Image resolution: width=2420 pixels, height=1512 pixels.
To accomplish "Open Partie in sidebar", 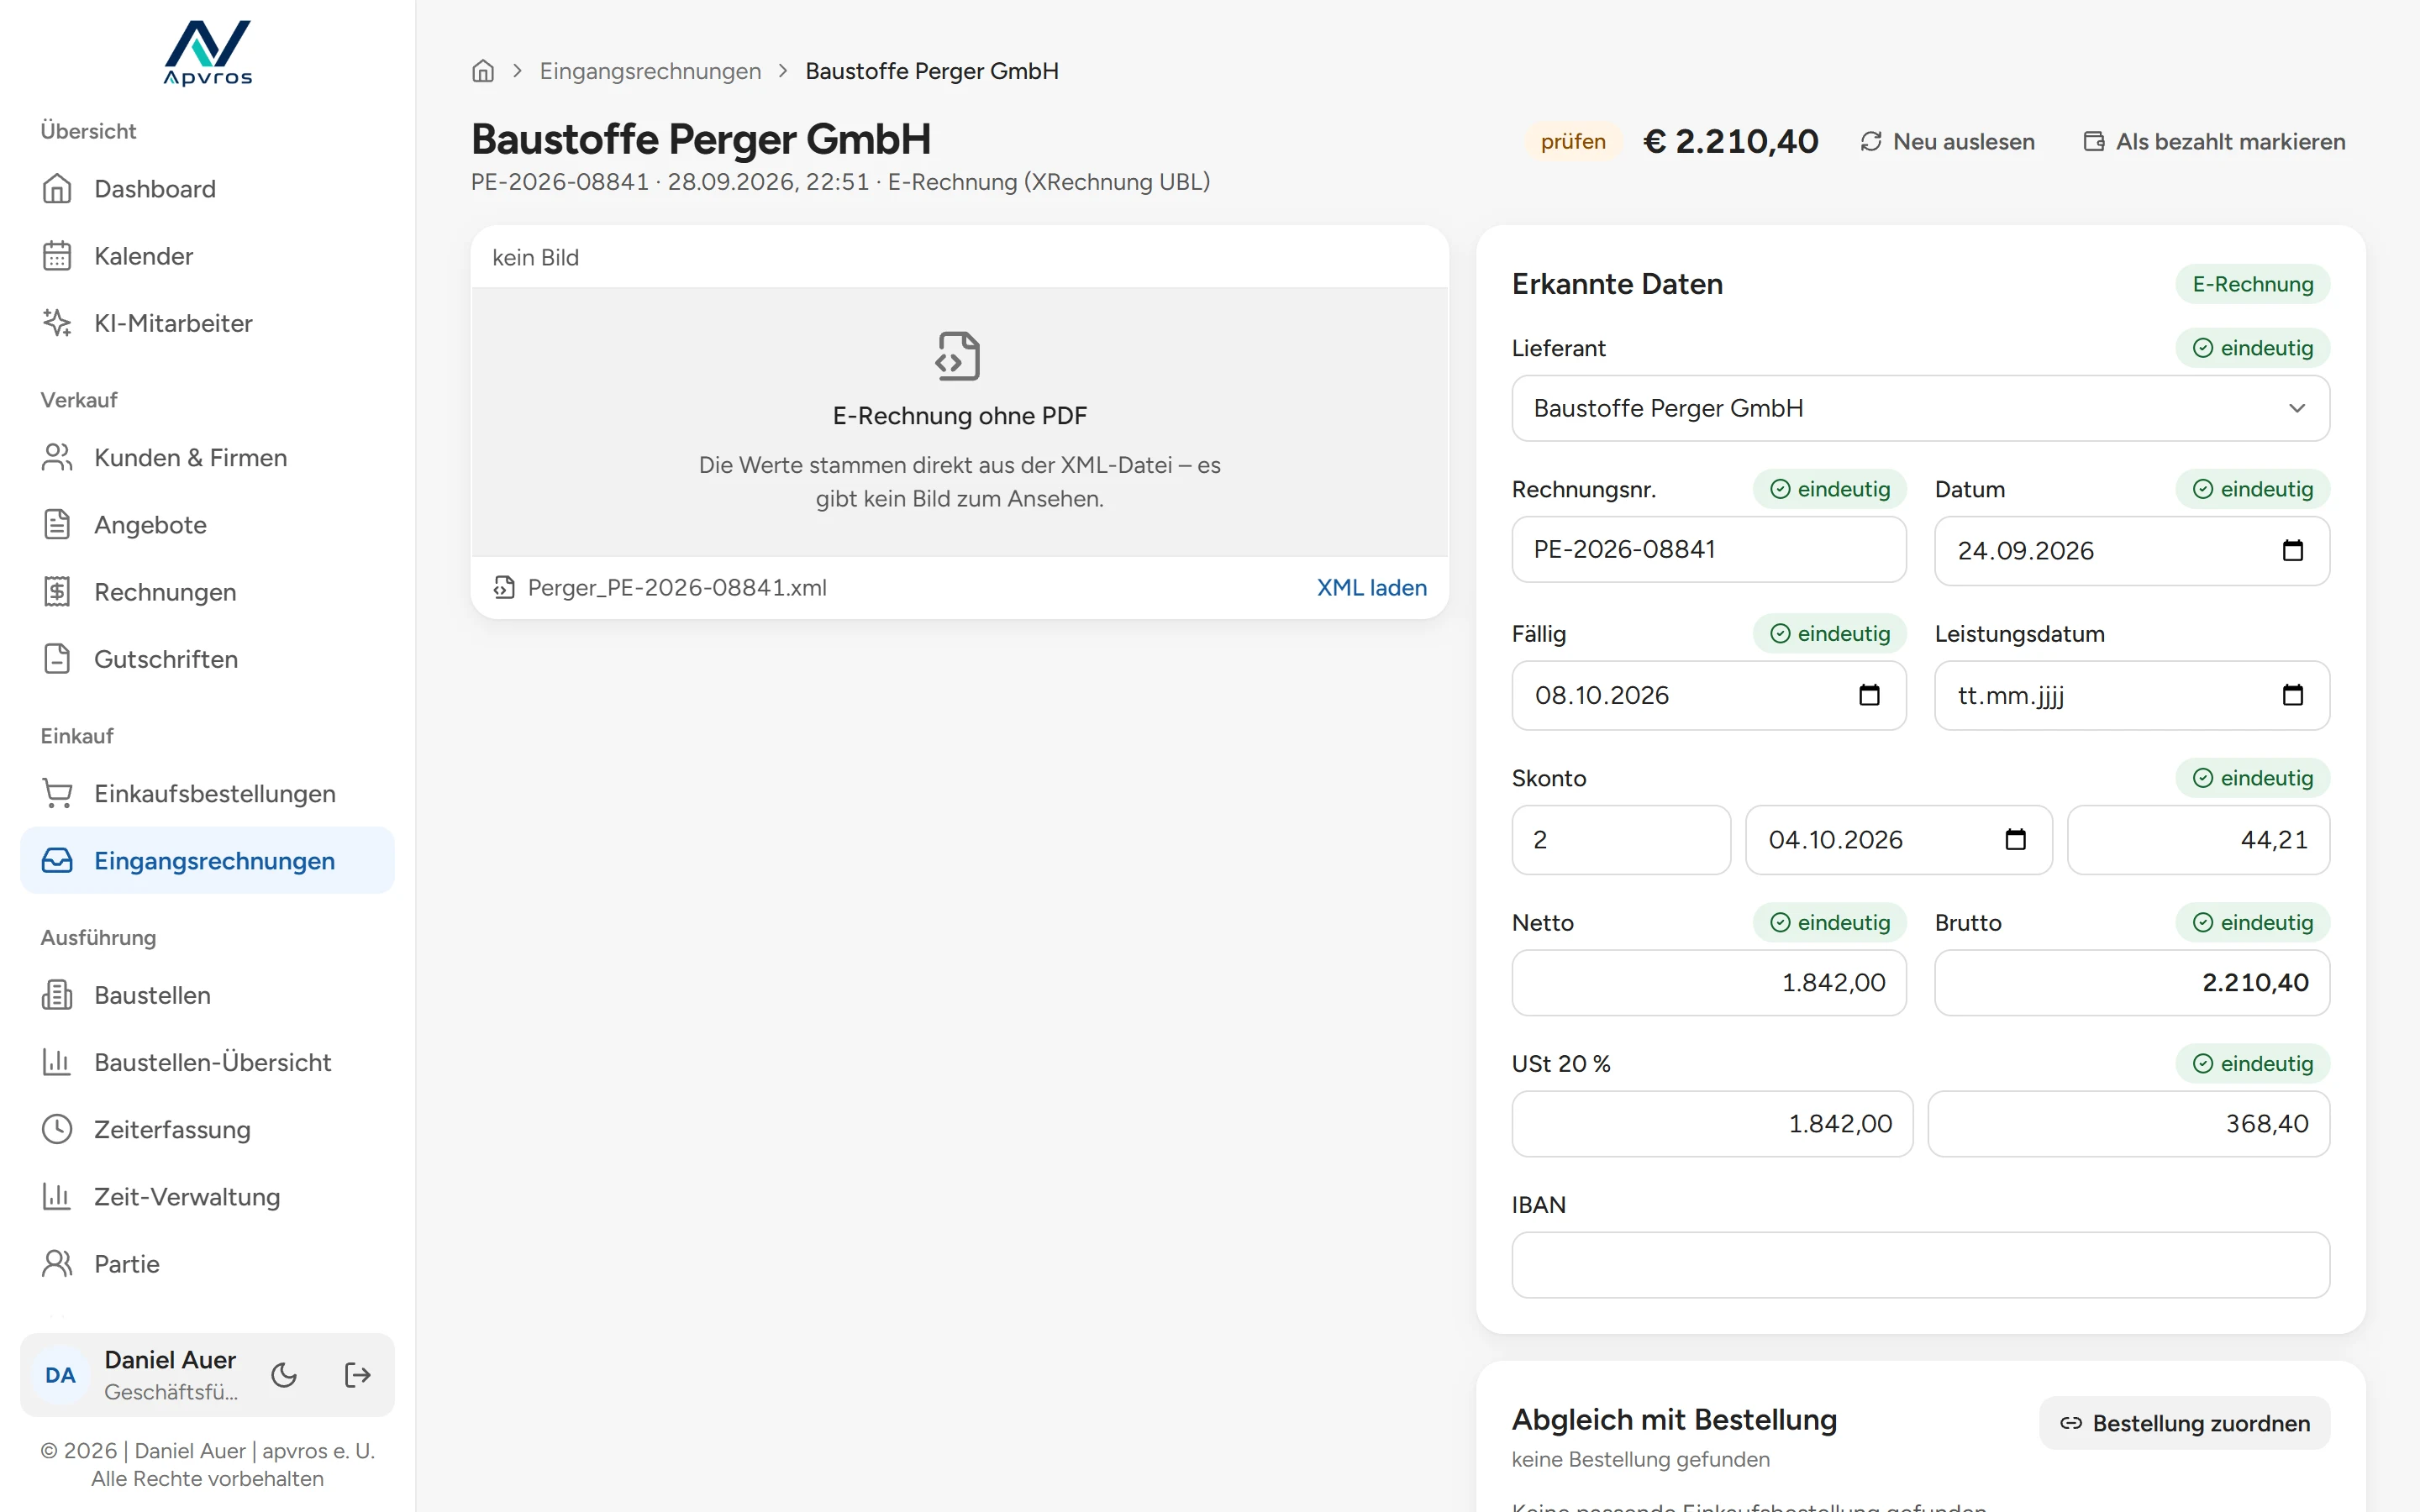I will [x=208, y=1264].
